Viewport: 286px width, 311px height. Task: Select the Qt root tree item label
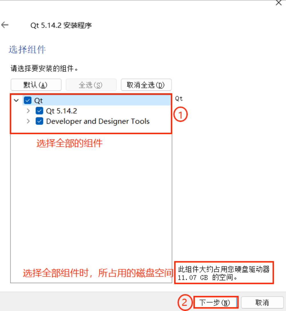click(38, 101)
